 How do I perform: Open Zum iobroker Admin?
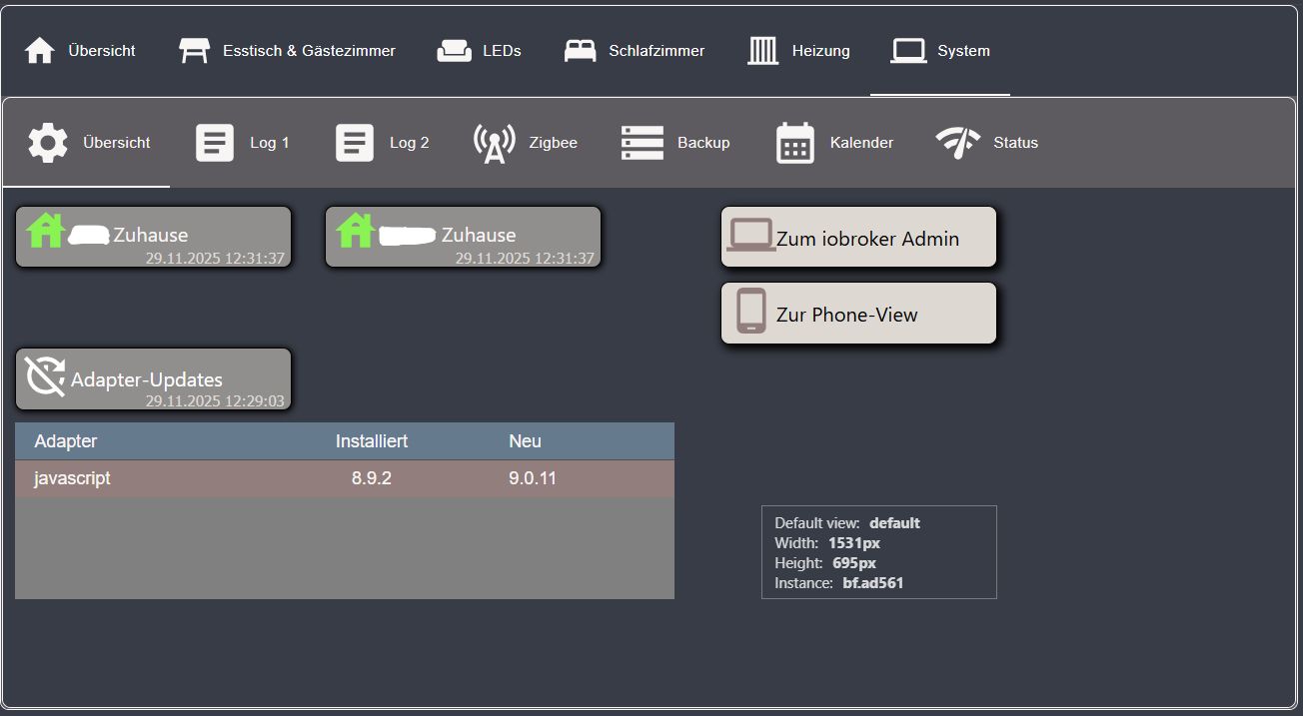(857, 237)
